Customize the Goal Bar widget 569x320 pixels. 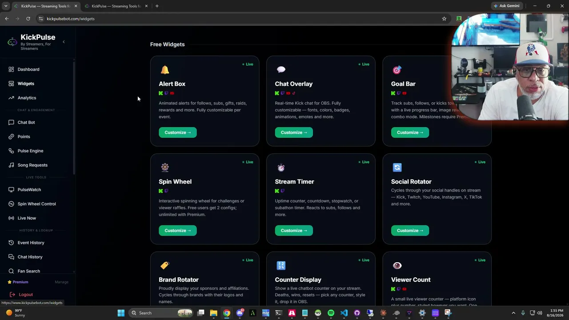click(x=410, y=132)
